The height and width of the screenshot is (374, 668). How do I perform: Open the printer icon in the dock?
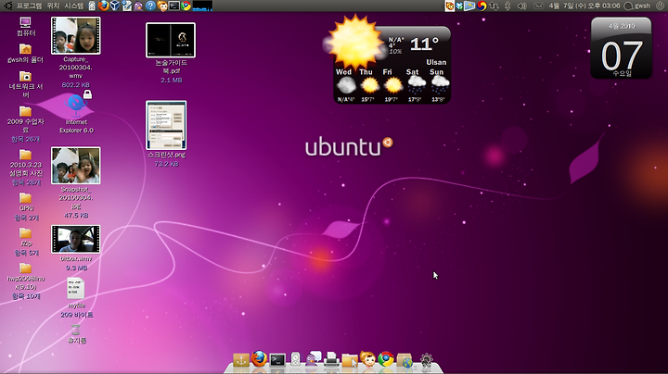pos(331,360)
